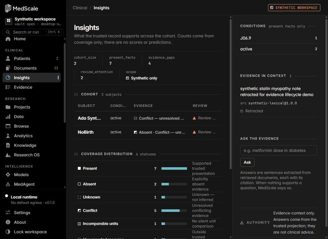The image size is (328, 239).
Task: Click the search magnifier icon
Action: 8,32
